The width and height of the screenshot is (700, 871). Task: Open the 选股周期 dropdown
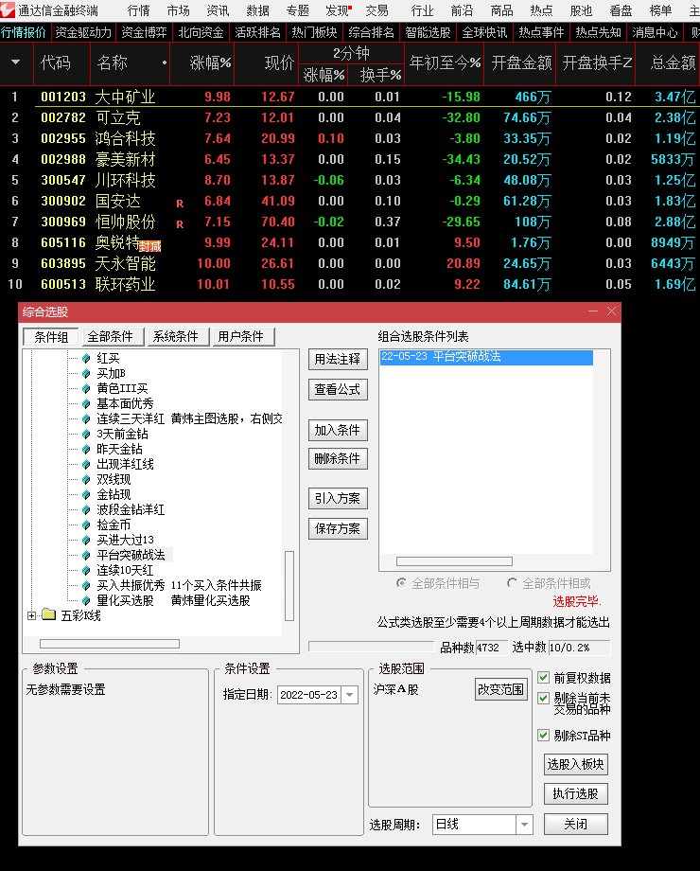click(524, 825)
